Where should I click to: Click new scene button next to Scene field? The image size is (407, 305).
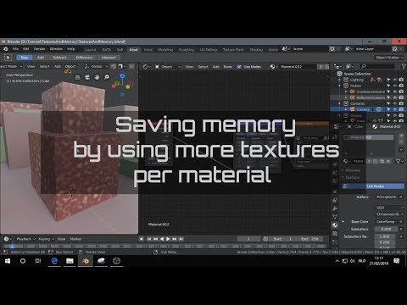332,49
